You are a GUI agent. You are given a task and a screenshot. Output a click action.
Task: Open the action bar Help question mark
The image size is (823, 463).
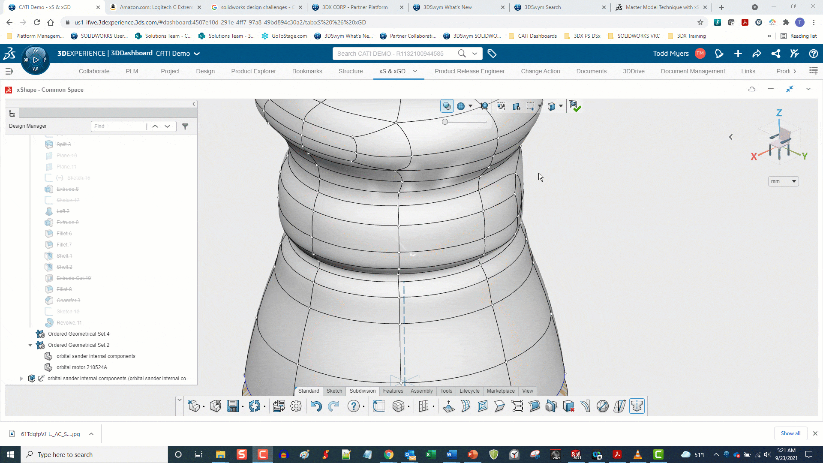click(354, 406)
